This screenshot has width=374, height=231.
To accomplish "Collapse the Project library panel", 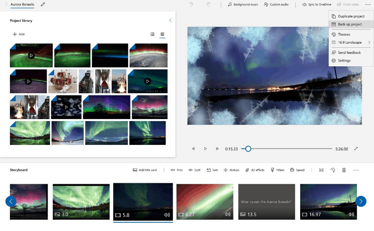I will point(170,20).
